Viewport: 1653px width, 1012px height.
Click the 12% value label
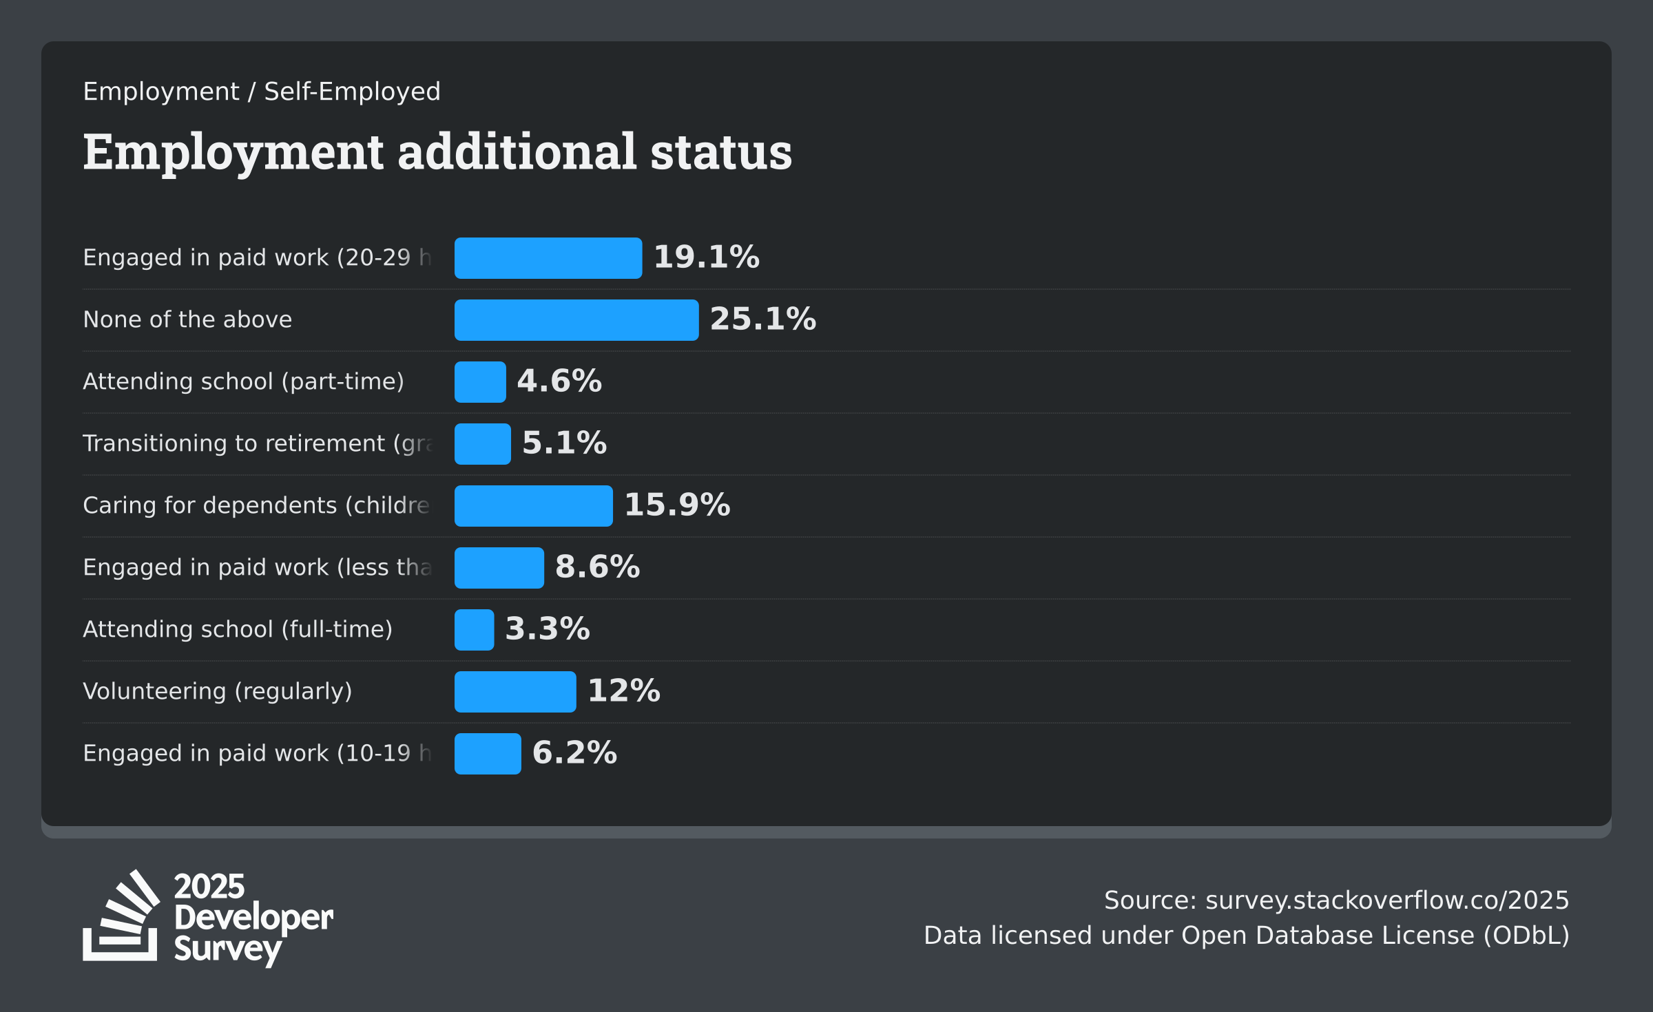(x=624, y=691)
